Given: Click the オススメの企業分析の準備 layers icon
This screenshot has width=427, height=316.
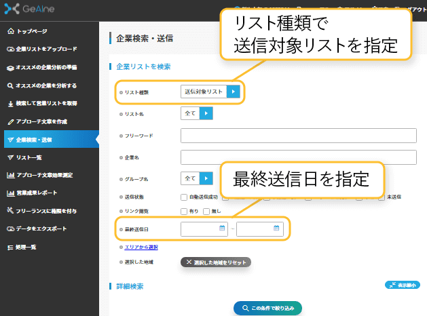Looking at the screenshot, I should click(10, 68).
